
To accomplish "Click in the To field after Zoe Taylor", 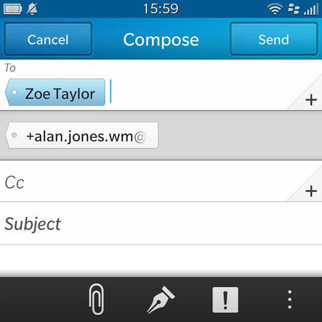I will 196,91.
